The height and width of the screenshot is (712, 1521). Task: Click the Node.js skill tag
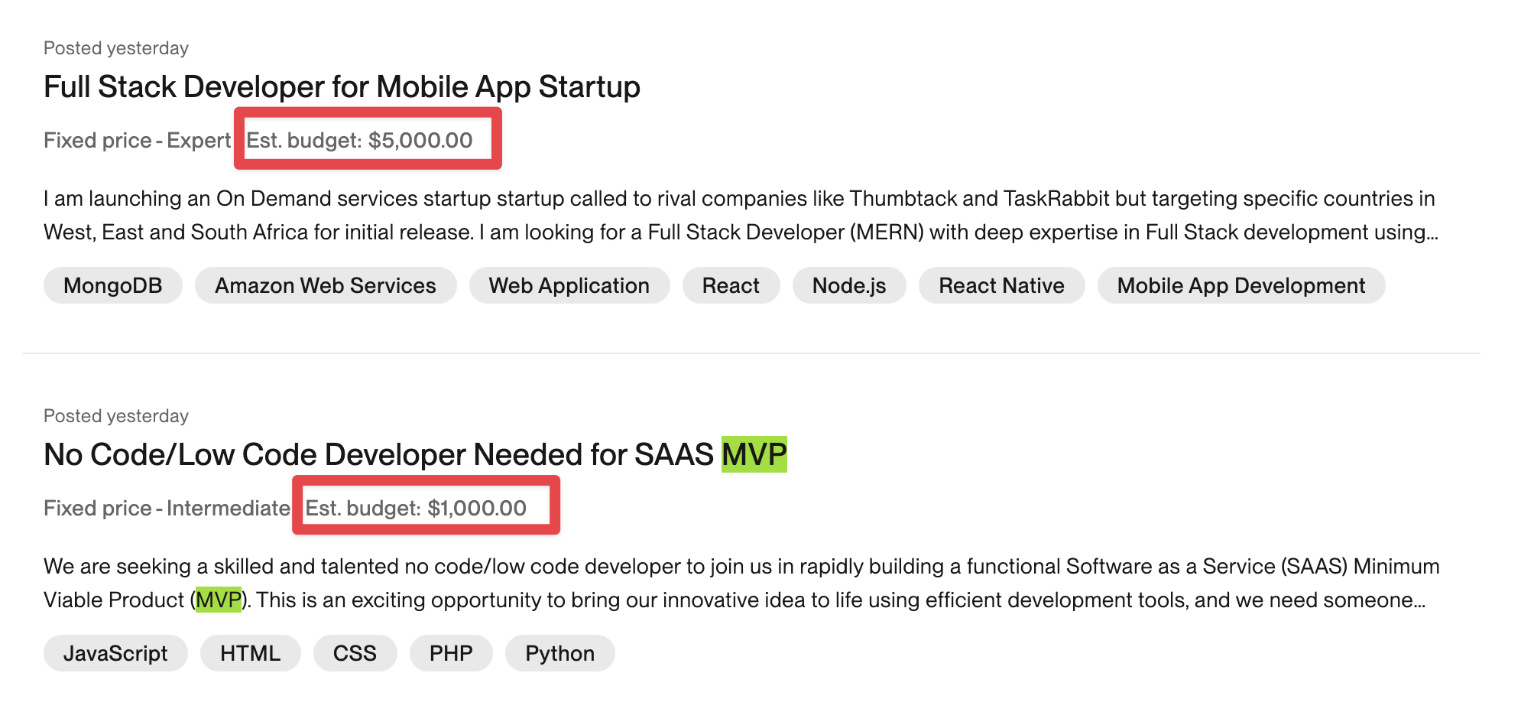point(849,286)
